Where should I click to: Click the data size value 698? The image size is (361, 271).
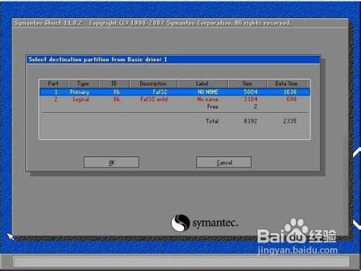[x=292, y=99]
